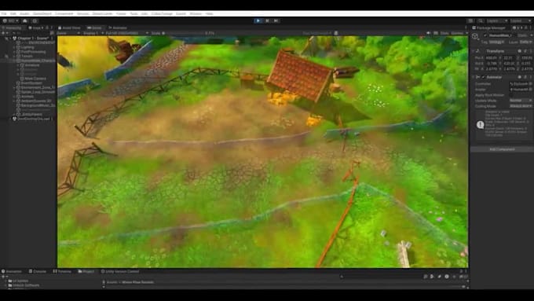Select the Terrain object in Hierarchy

[x=27, y=57]
